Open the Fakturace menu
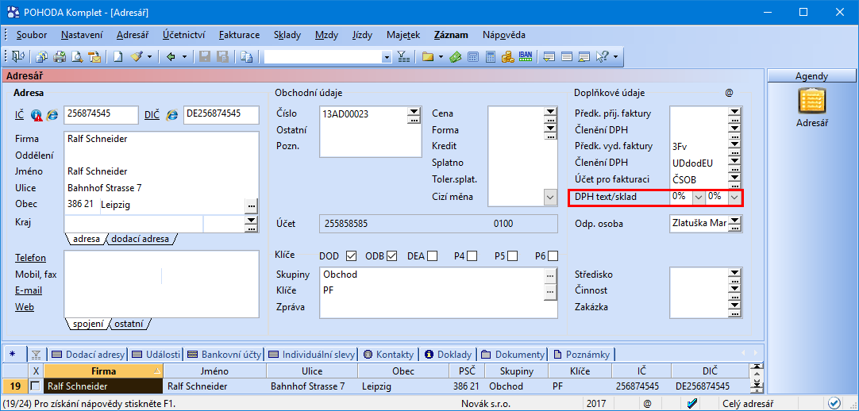Image resolution: width=859 pixels, height=411 pixels. [x=239, y=35]
